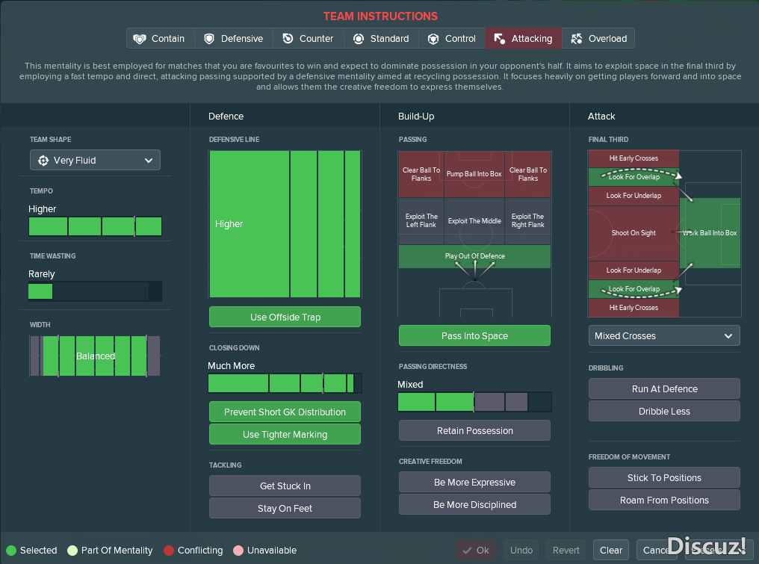The image size is (759, 564).
Task: Click the Defence column heading
Action: tap(226, 117)
